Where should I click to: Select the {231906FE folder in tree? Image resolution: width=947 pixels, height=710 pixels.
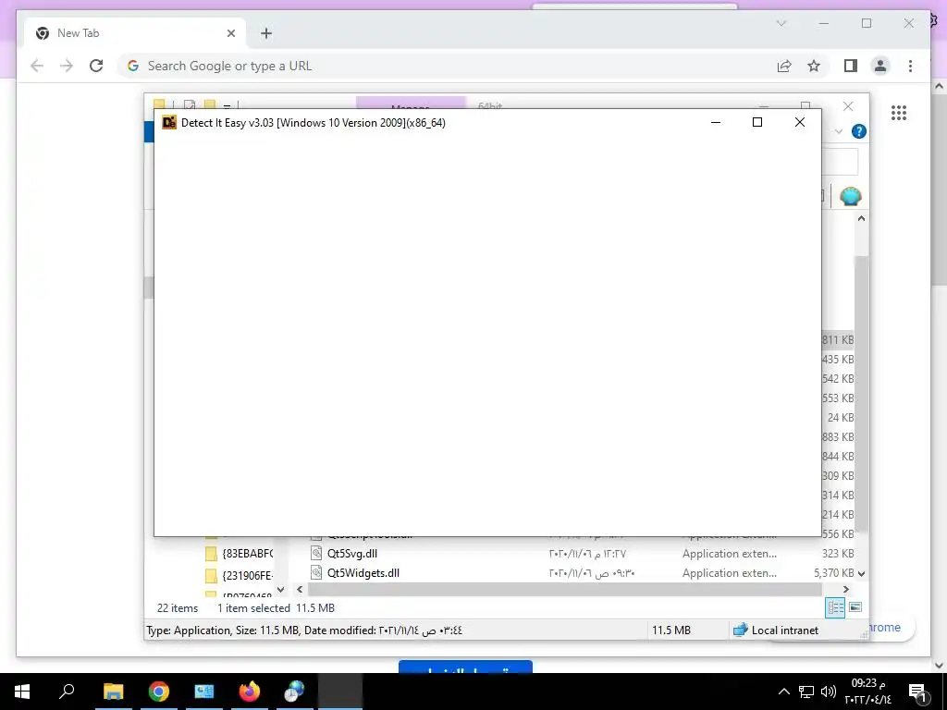(240, 575)
